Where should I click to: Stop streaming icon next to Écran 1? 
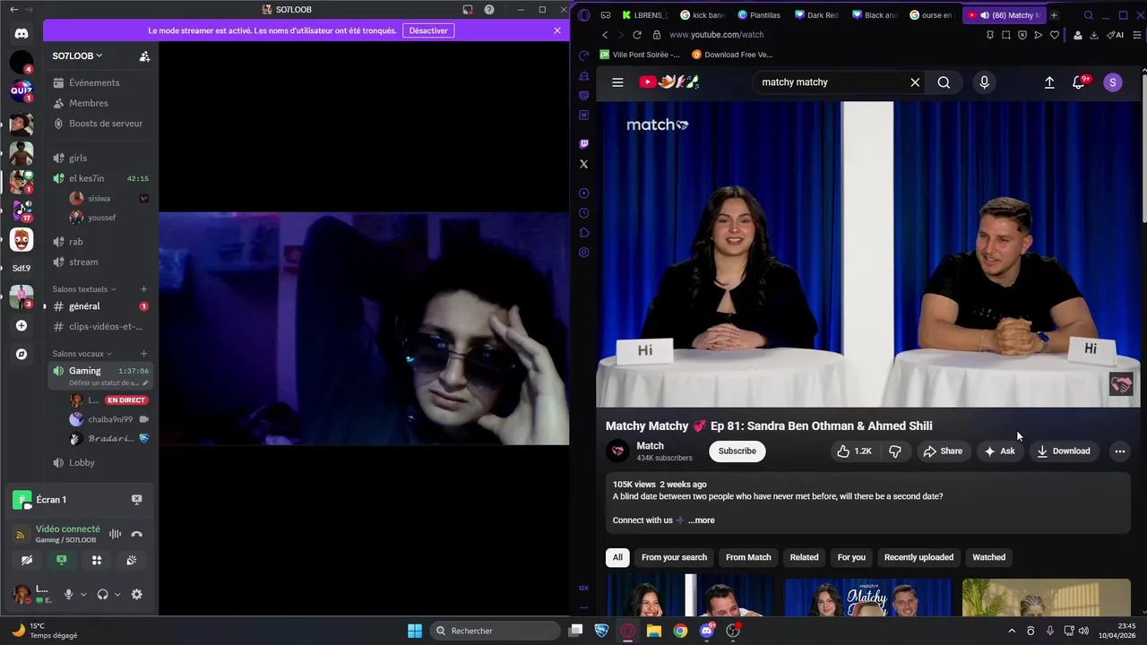(x=137, y=500)
